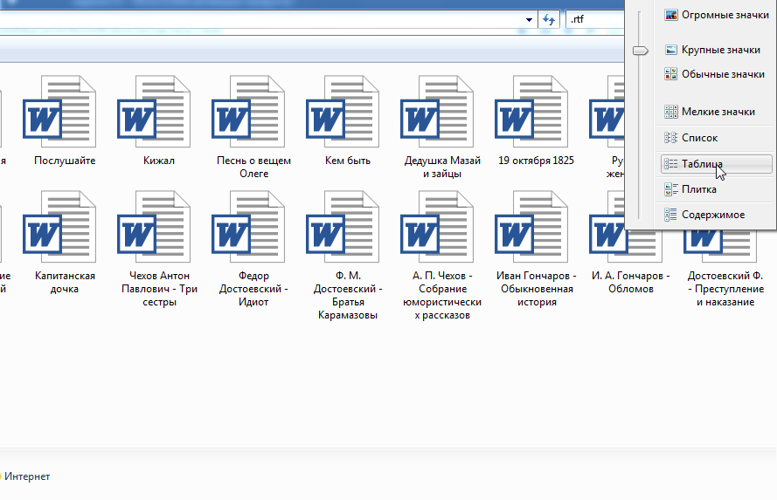The height and width of the screenshot is (500, 777).
Task: Select the Кижал document icon
Action: [x=154, y=112]
